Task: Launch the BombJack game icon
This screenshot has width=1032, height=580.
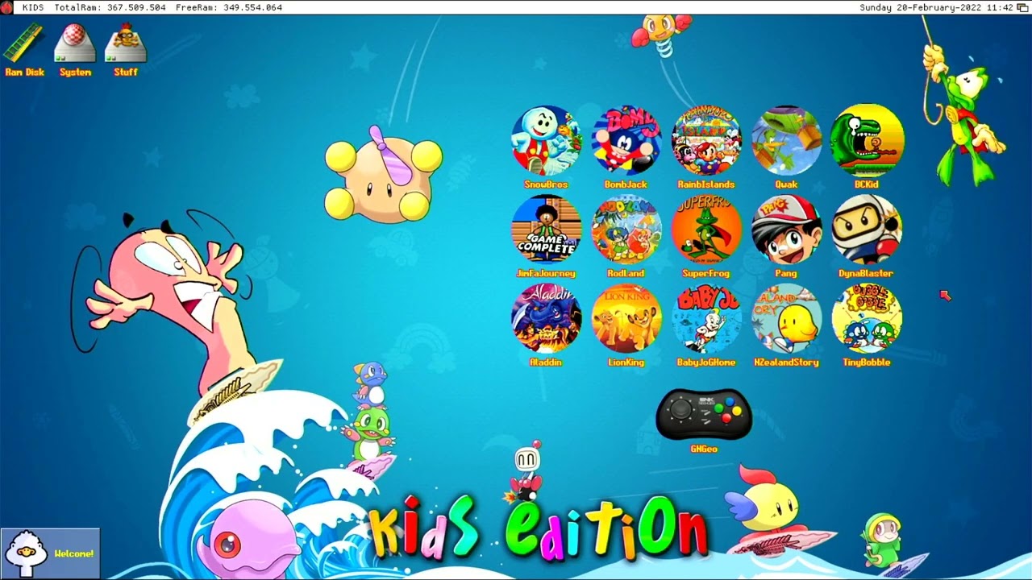Action: point(626,141)
